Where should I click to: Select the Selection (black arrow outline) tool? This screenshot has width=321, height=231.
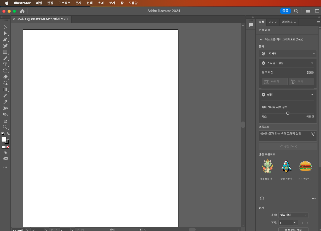5,27
